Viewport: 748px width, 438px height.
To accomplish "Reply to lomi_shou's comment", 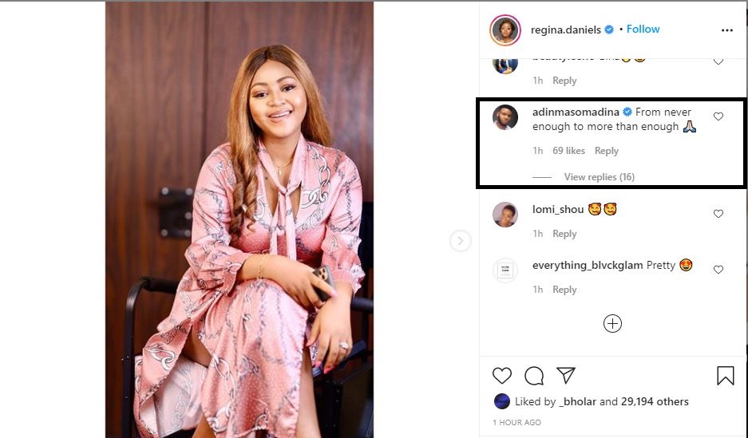I will (x=564, y=234).
